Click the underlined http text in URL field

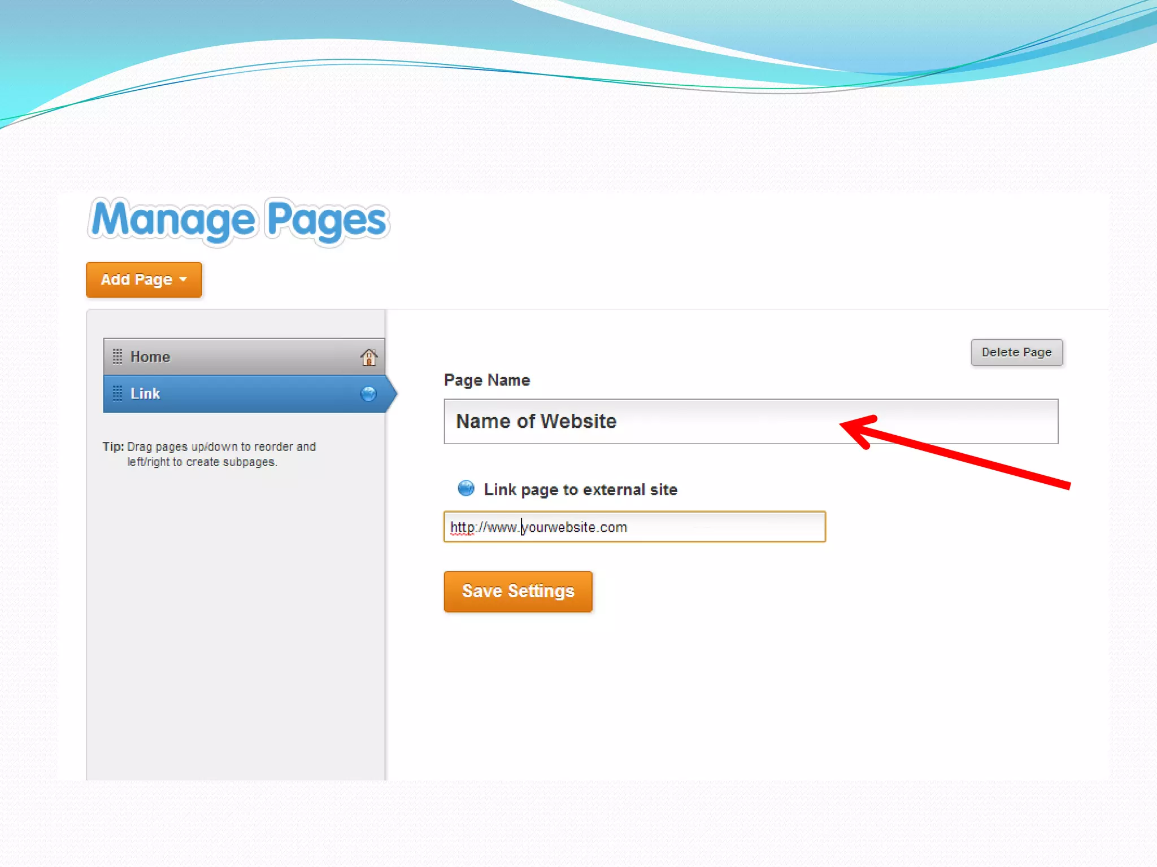coord(462,527)
